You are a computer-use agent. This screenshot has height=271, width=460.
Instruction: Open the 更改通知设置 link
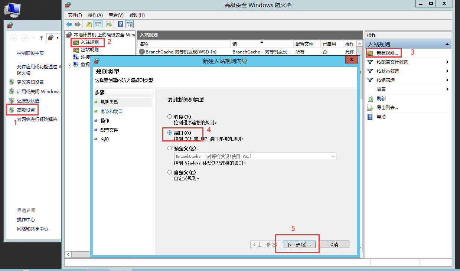pyautogui.click(x=30, y=82)
